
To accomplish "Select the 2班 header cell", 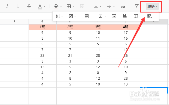I will 70,27.
